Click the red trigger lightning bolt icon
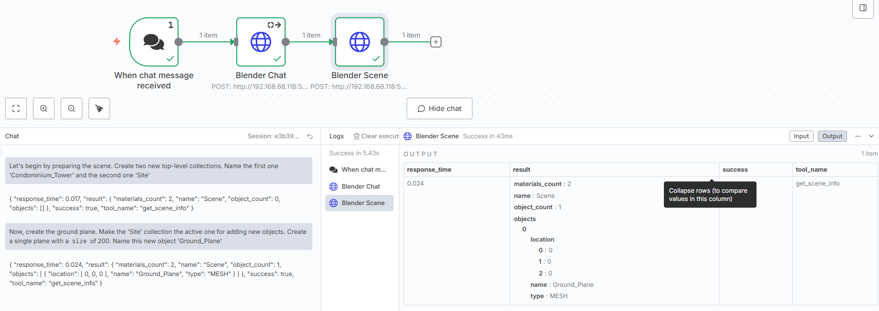Viewport: 879px width, 311px height. click(x=117, y=42)
